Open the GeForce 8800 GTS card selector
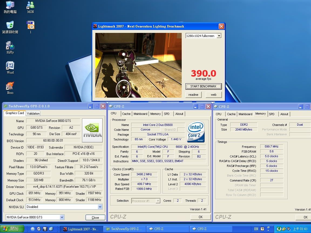This screenshot has height=233, width=311. coord(62,217)
